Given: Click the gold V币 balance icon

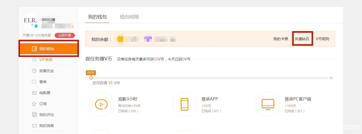Looking at the screenshot, I should click(120, 39).
